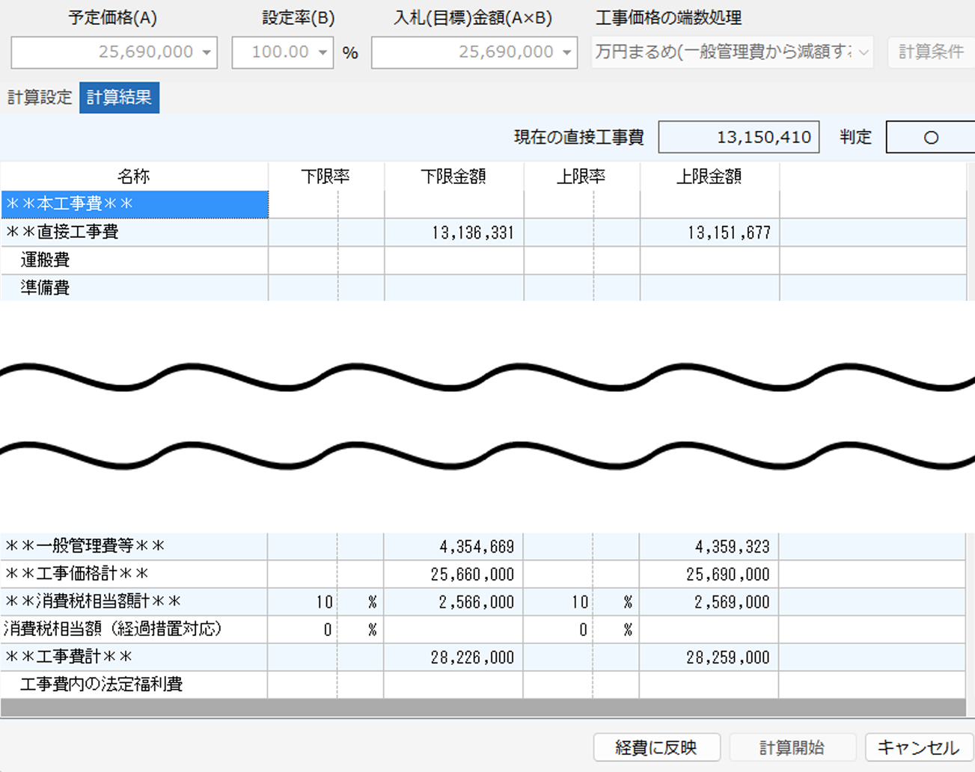Select the ＊＊本工事費＊＊ row

pyautogui.click(x=135, y=204)
